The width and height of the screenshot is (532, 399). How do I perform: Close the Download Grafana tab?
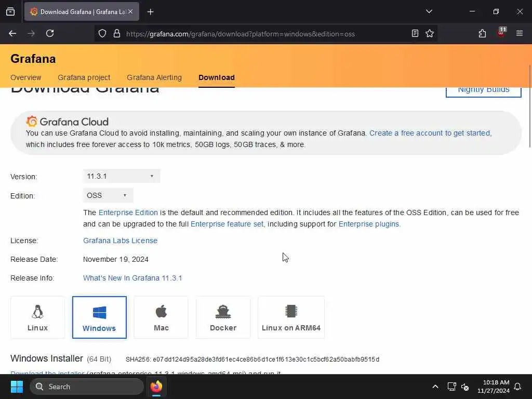click(x=130, y=11)
